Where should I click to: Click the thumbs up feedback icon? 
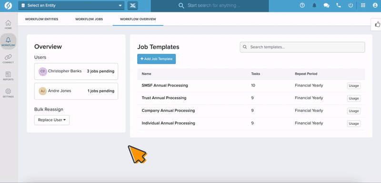(377, 24)
